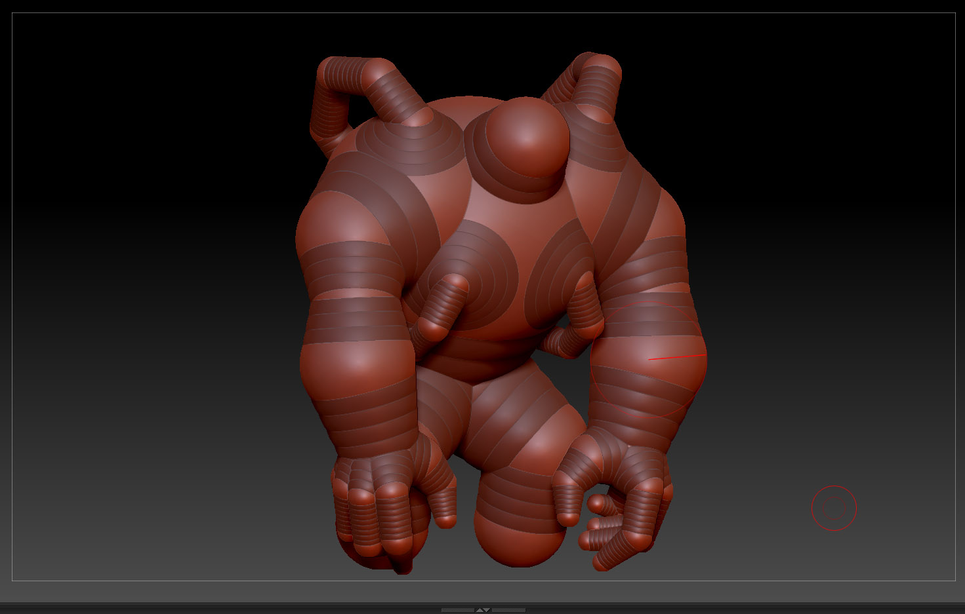Click the red character model's round head
965x614 pixels.
529,138
